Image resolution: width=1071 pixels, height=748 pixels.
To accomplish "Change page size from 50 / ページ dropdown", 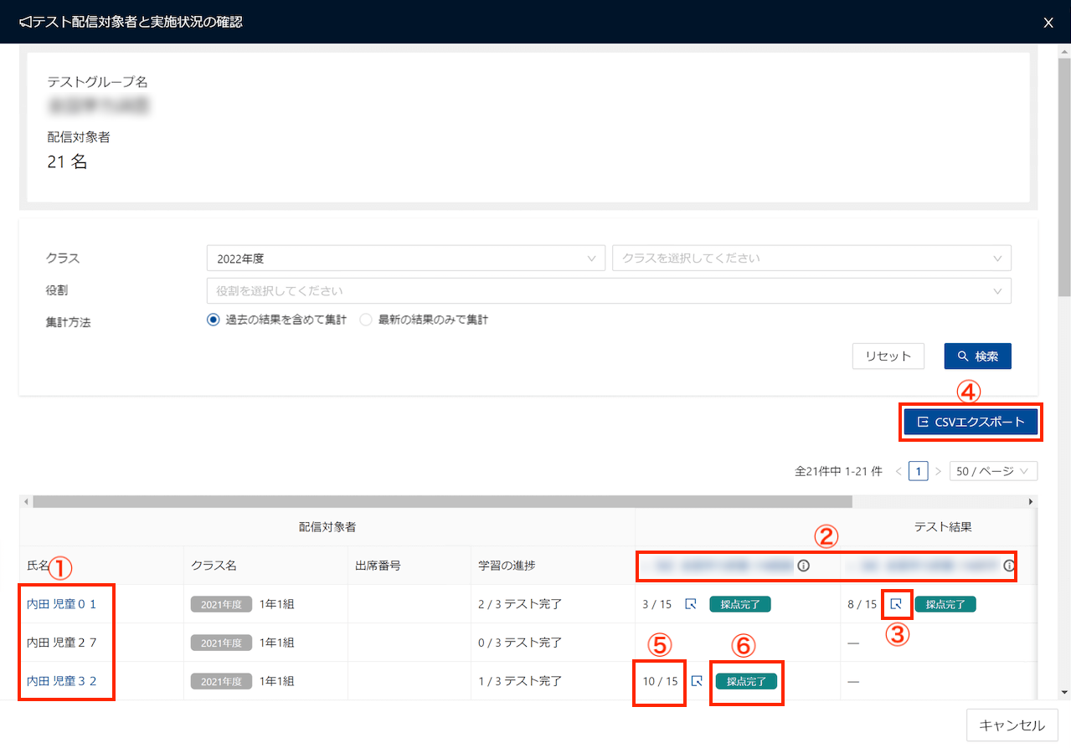I will (x=992, y=471).
